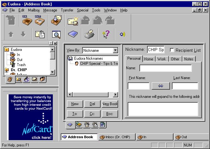Screen dimensions: 210x149
Task: Switch to Inbox (Dr. CHIP) window tab
Action: pyautogui.click(x=117, y=137)
